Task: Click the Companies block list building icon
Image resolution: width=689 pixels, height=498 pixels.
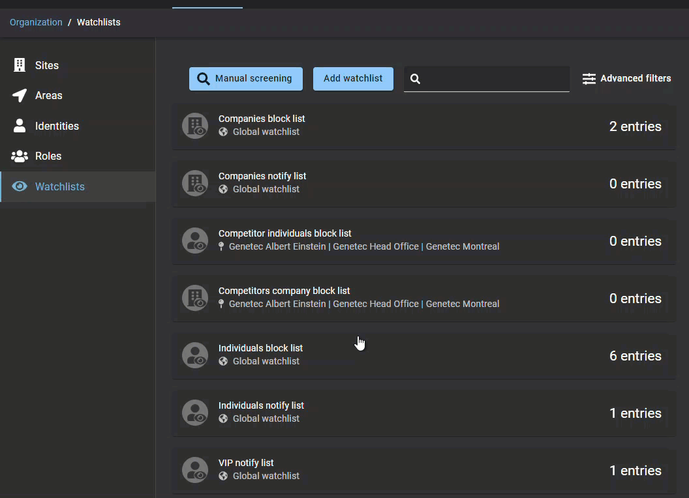Action: pos(194,126)
